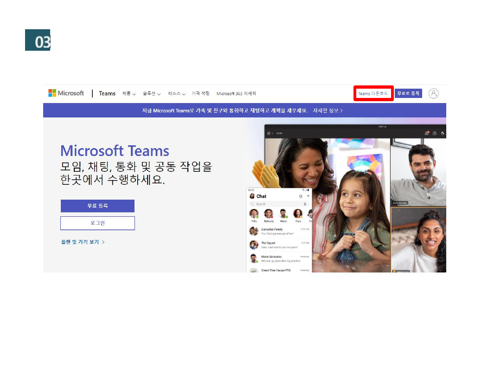Click the grid layout icon in meeting window

[x=269, y=133]
